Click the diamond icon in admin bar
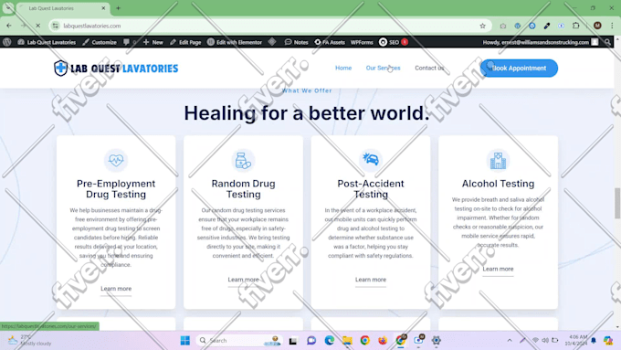The height and width of the screenshot is (350, 621). (x=272, y=42)
